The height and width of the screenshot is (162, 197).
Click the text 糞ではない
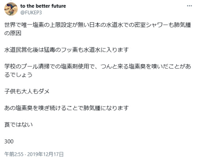(19, 125)
